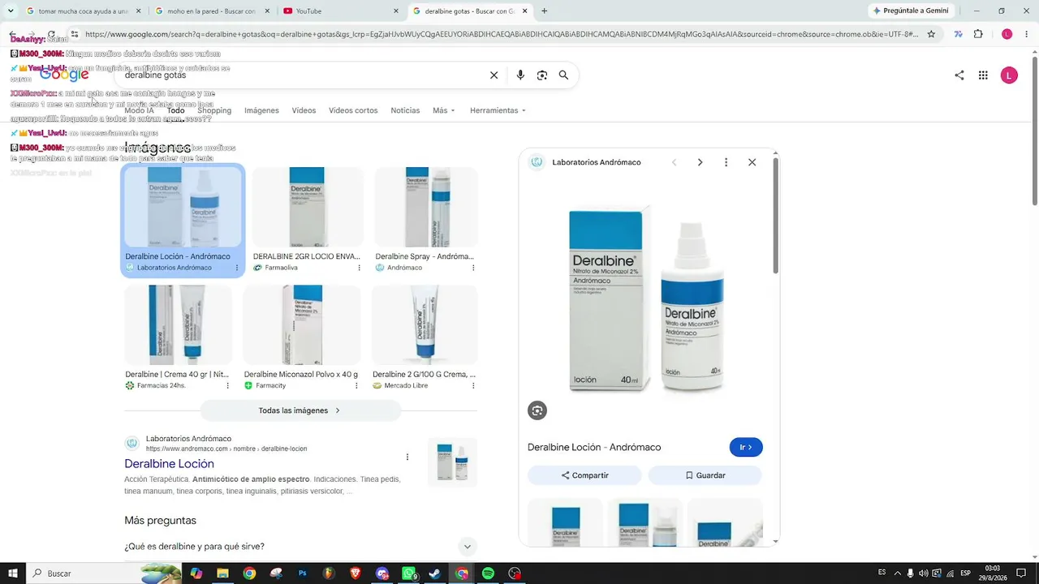
Task: Open the Deralbine Loción result link
Action: click(x=169, y=464)
